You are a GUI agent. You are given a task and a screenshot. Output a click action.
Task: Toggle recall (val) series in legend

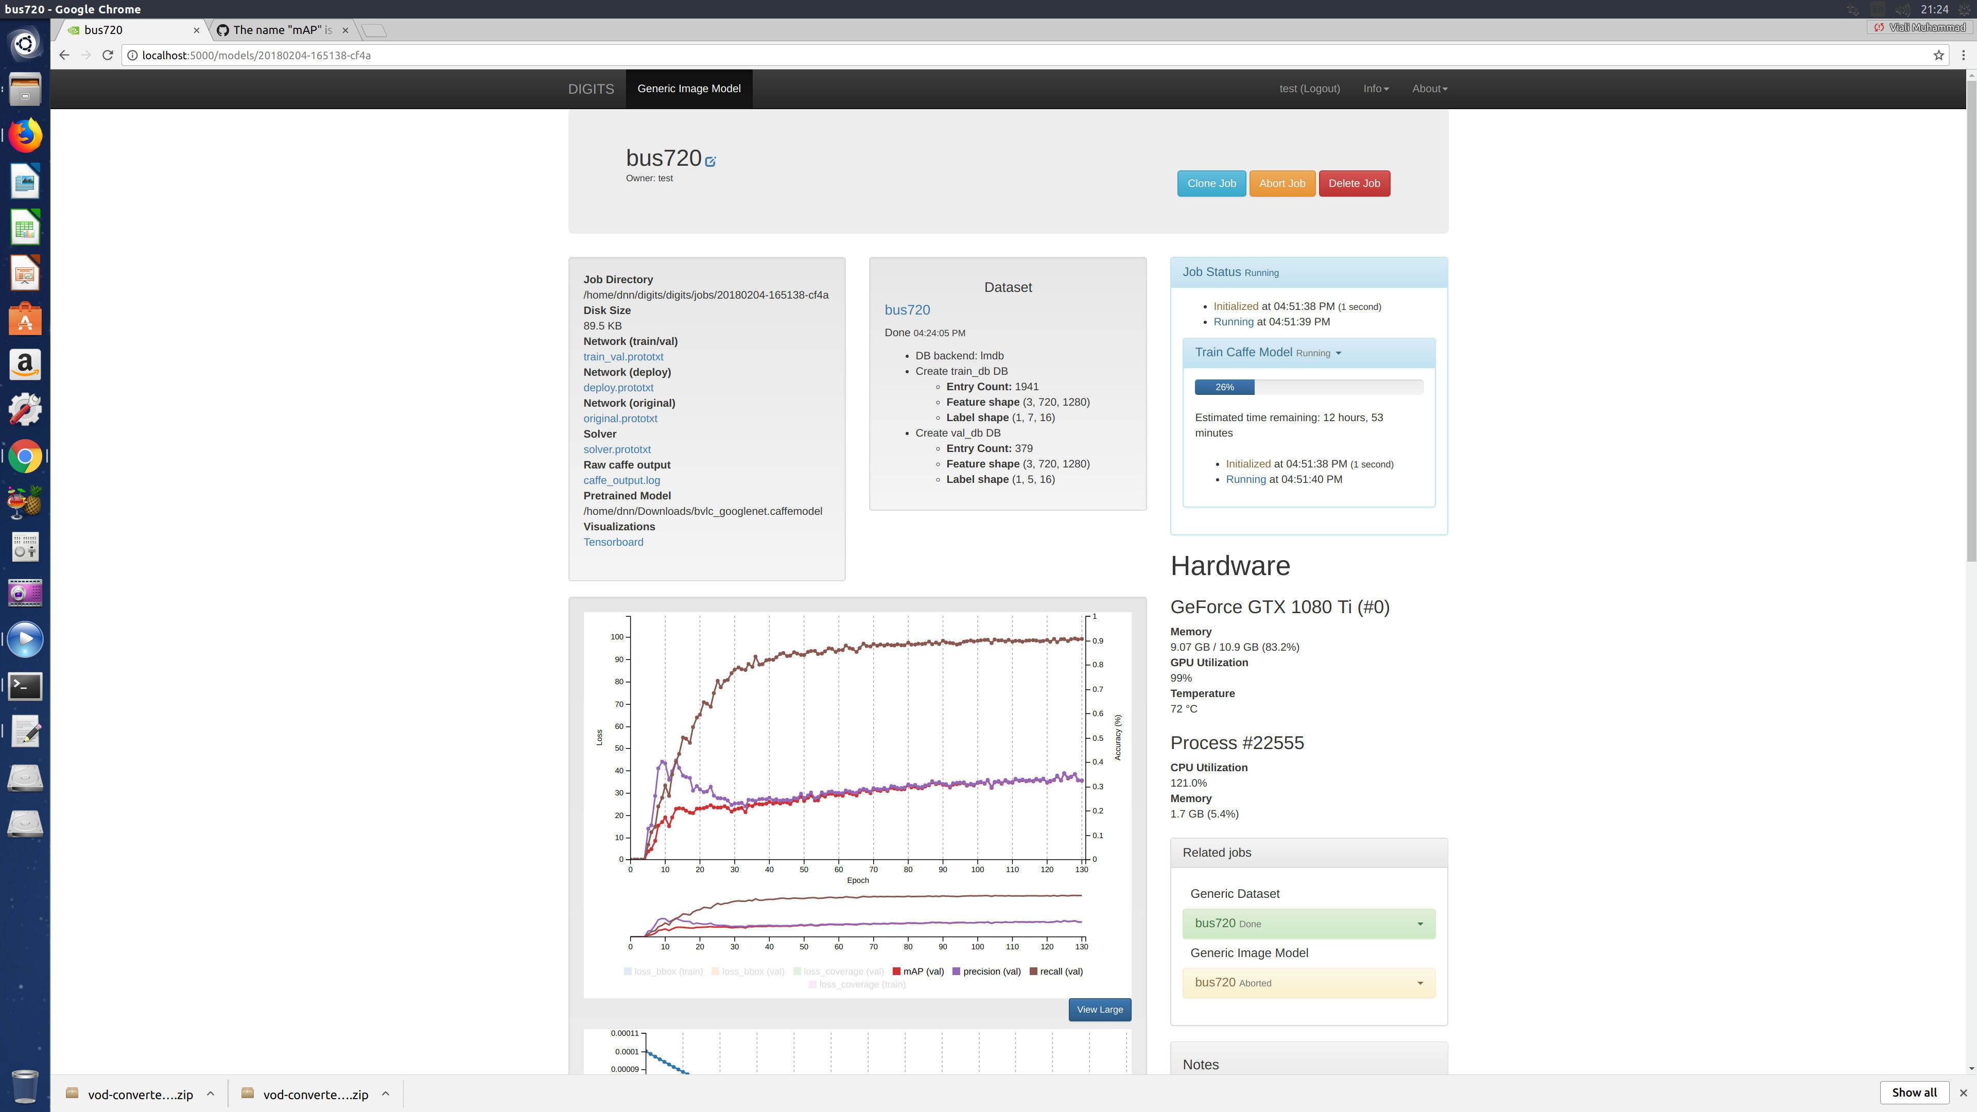click(x=1056, y=971)
